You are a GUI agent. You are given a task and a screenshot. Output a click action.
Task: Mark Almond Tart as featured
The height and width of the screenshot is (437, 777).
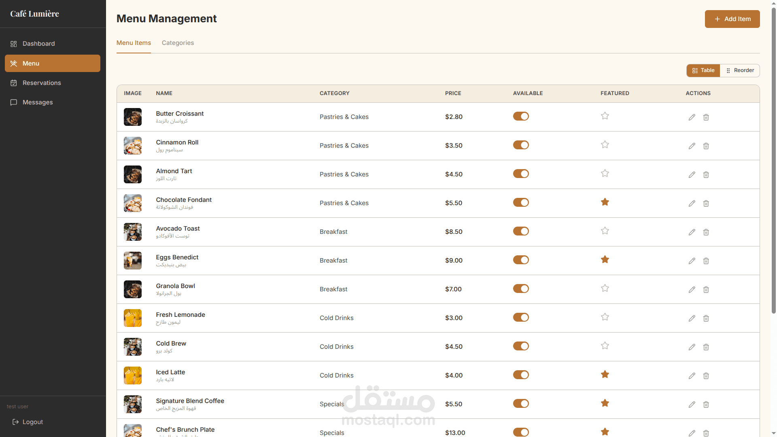point(605,174)
